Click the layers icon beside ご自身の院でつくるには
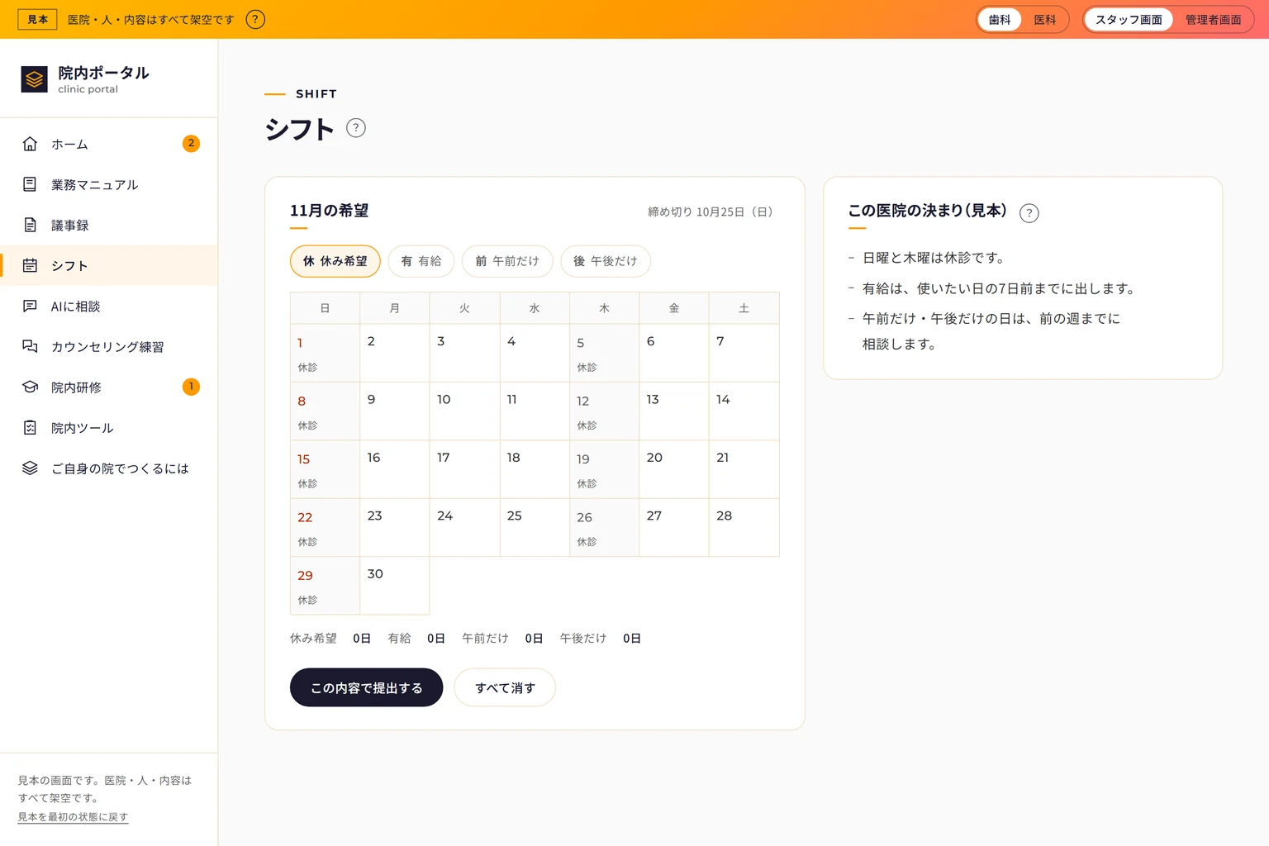This screenshot has height=846, width=1269. coord(30,468)
